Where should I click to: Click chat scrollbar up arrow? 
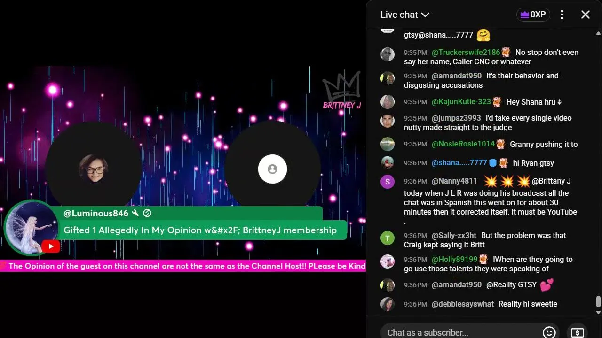click(598, 33)
